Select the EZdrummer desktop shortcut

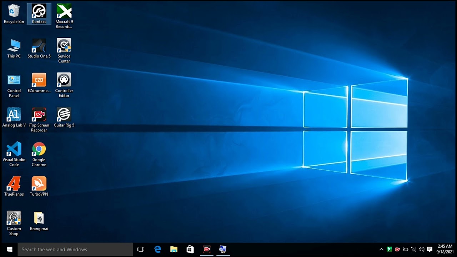click(39, 83)
